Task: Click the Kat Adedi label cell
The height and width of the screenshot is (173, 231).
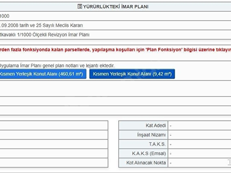Action: tap(143, 125)
